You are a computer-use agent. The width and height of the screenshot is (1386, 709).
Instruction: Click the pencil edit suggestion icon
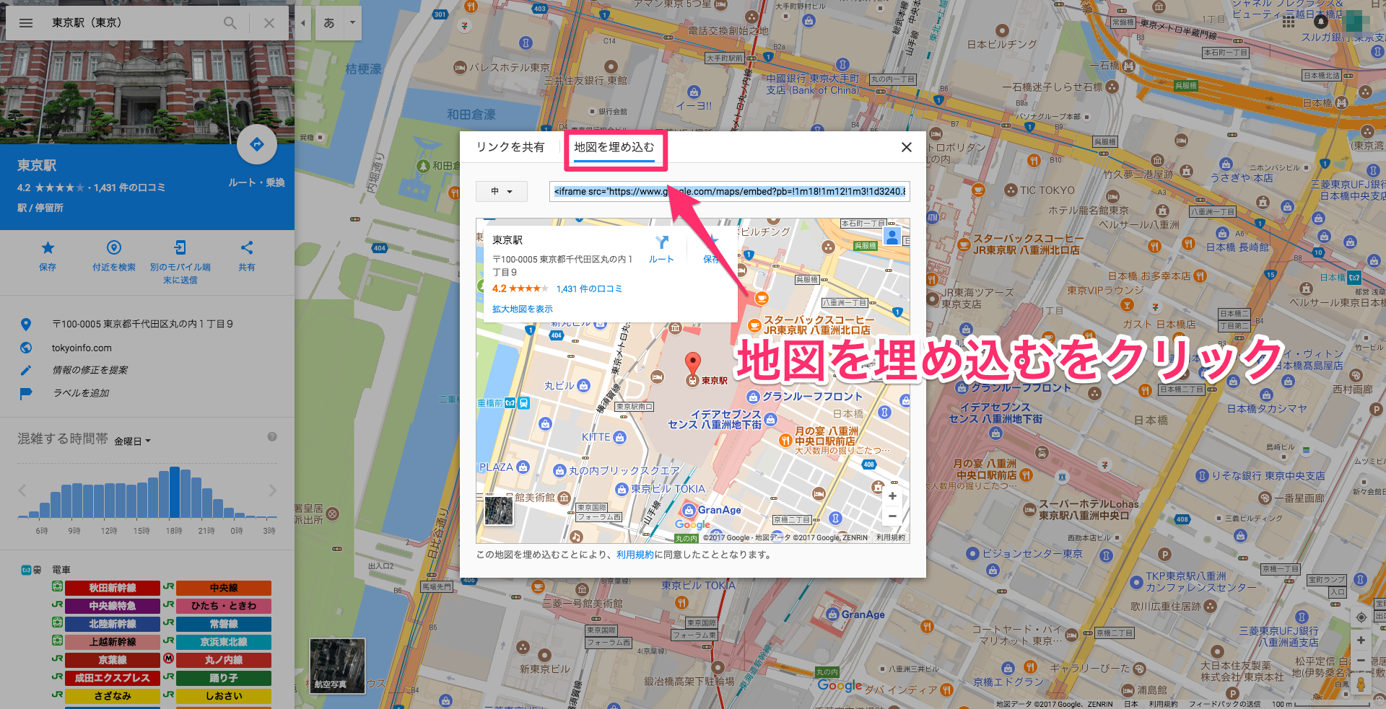coord(26,370)
